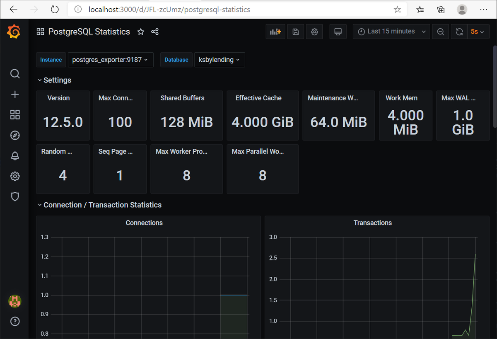This screenshot has height=339, width=497.
Task: Open the Shared Buffers panel title
Action: coord(182,98)
